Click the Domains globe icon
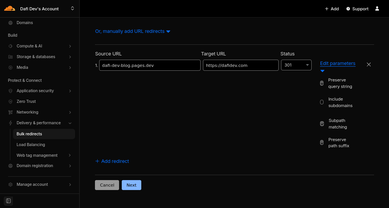Image resolution: width=389 pixels, height=208 pixels. pyautogui.click(x=10, y=23)
